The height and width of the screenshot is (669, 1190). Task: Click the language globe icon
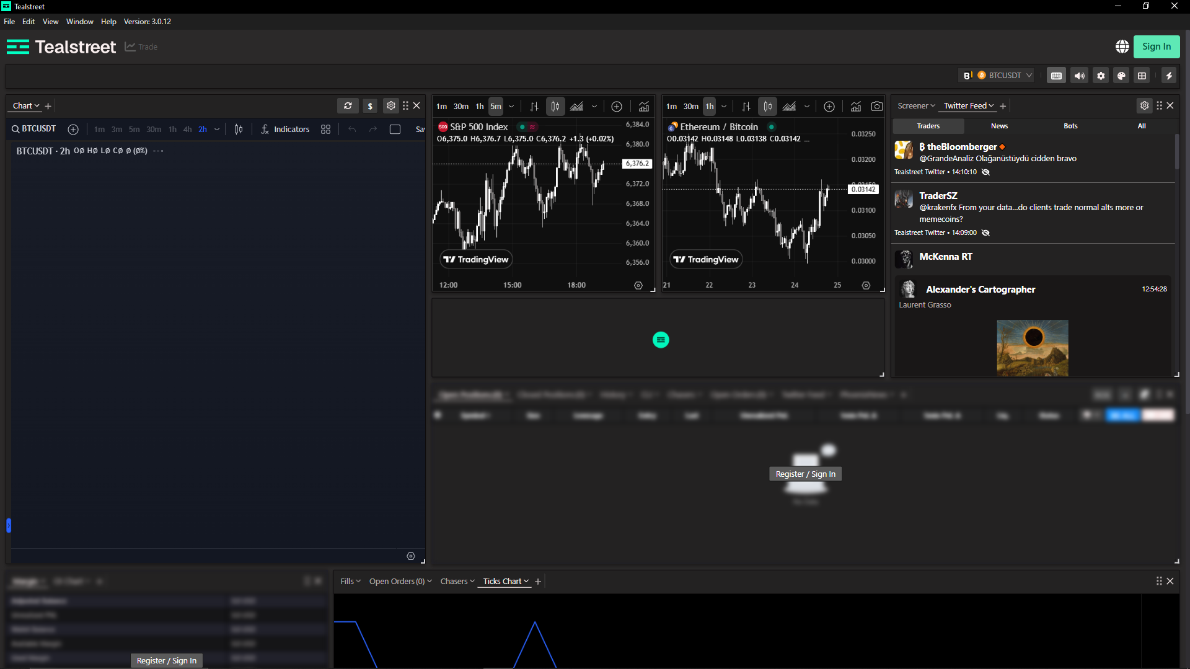pyautogui.click(x=1122, y=47)
